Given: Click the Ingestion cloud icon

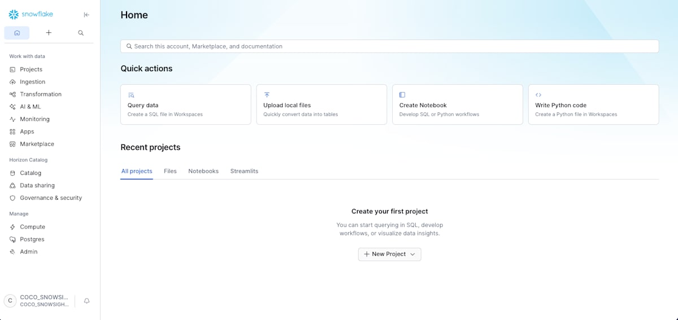Looking at the screenshot, I should click(13, 82).
